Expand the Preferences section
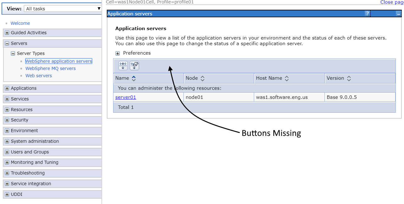The height and width of the screenshot is (204, 404). pyautogui.click(x=118, y=53)
